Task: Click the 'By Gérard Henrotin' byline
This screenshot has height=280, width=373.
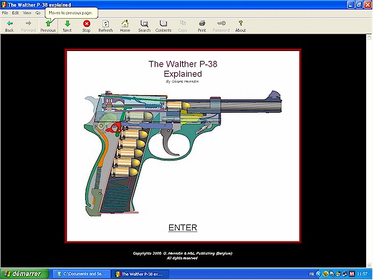Action: click(182, 82)
